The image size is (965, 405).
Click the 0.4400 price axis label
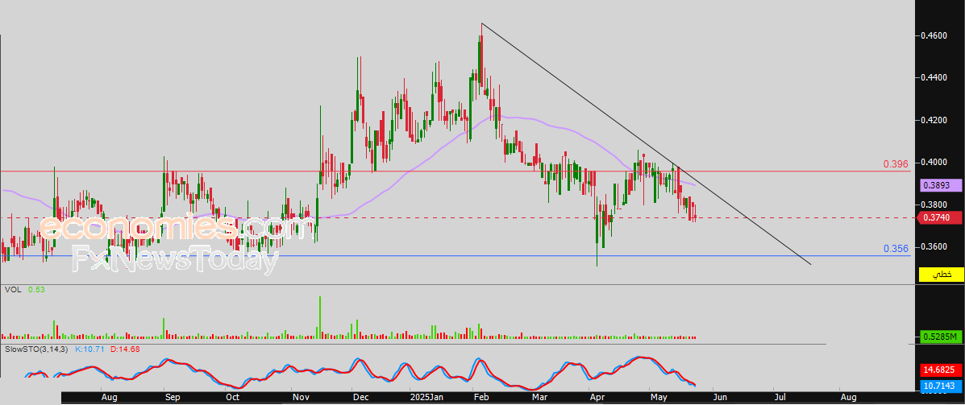coord(933,78)
